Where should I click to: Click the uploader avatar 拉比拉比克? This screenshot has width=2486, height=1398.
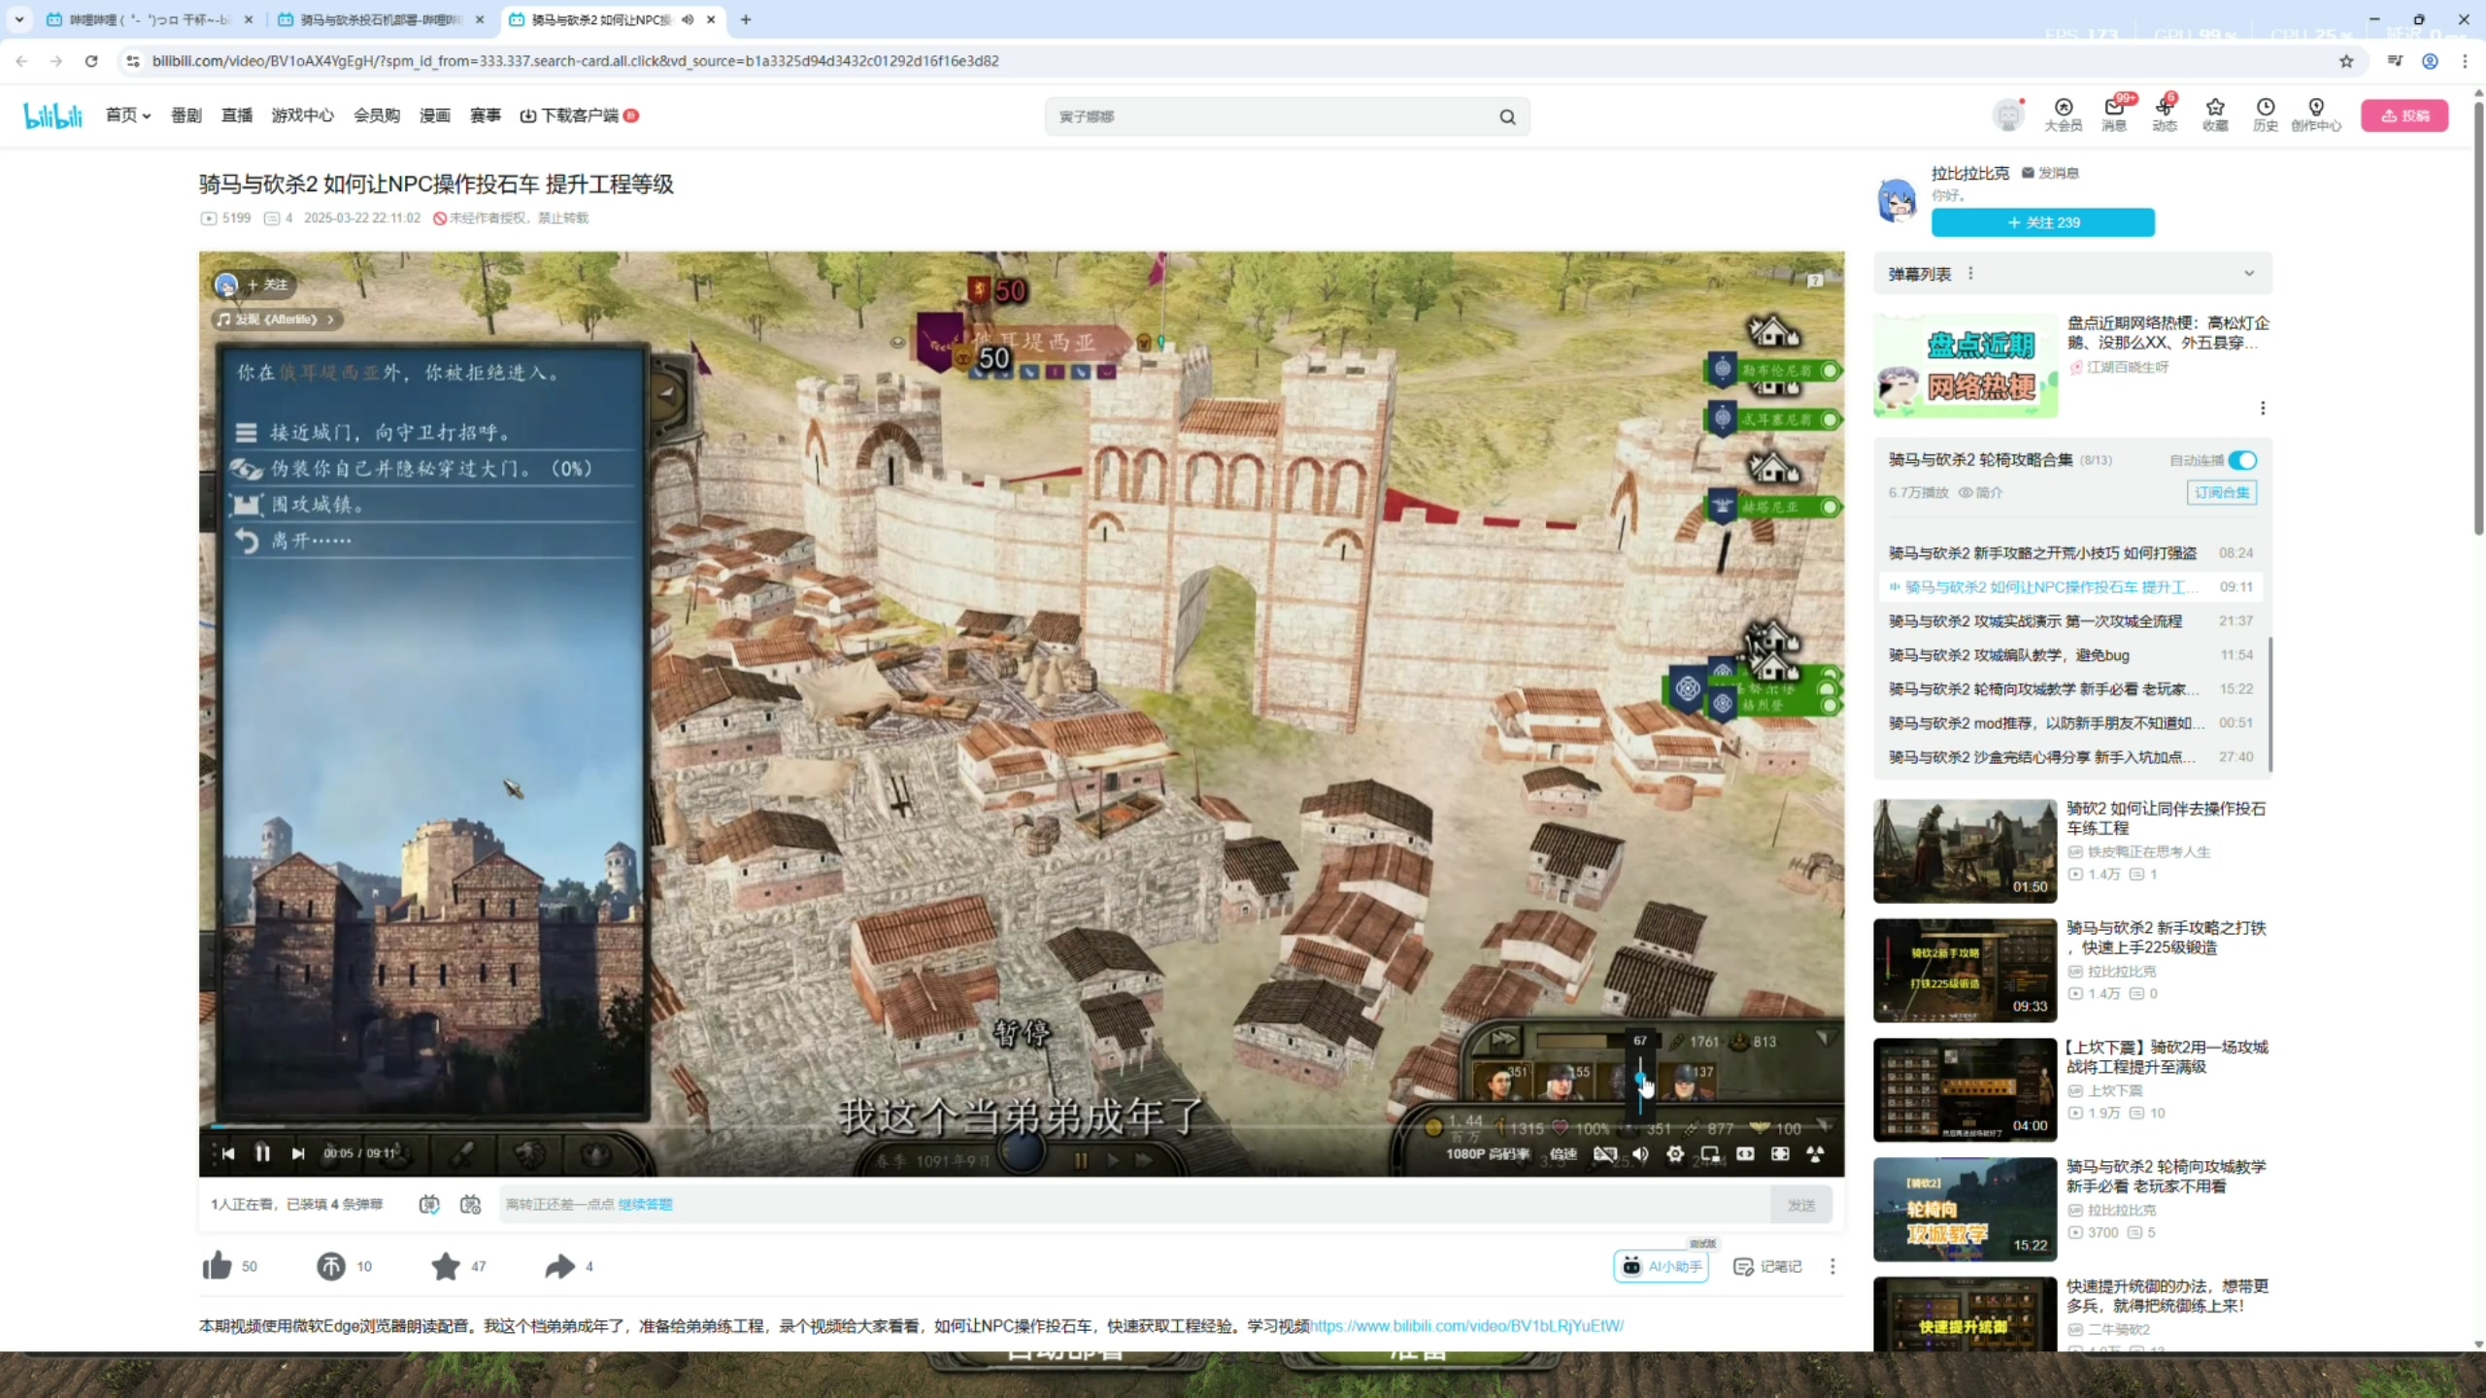1898,199
